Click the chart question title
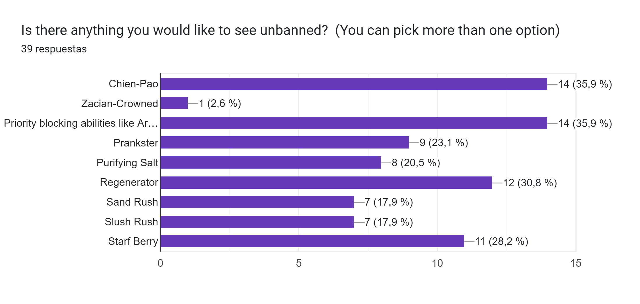Image resolution: width=640 pixels, height=304 pixels. [290, 30]
